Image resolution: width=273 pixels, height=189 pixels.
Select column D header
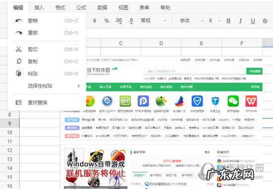(161, 43)
